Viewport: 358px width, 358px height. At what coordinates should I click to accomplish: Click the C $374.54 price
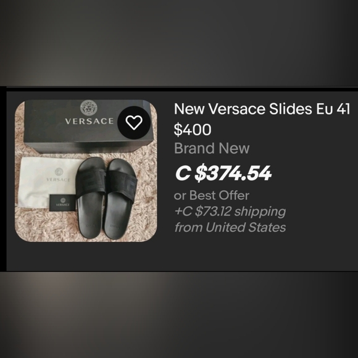(223, 173)
